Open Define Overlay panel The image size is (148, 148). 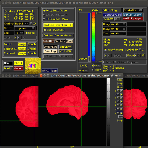[58, 25]
